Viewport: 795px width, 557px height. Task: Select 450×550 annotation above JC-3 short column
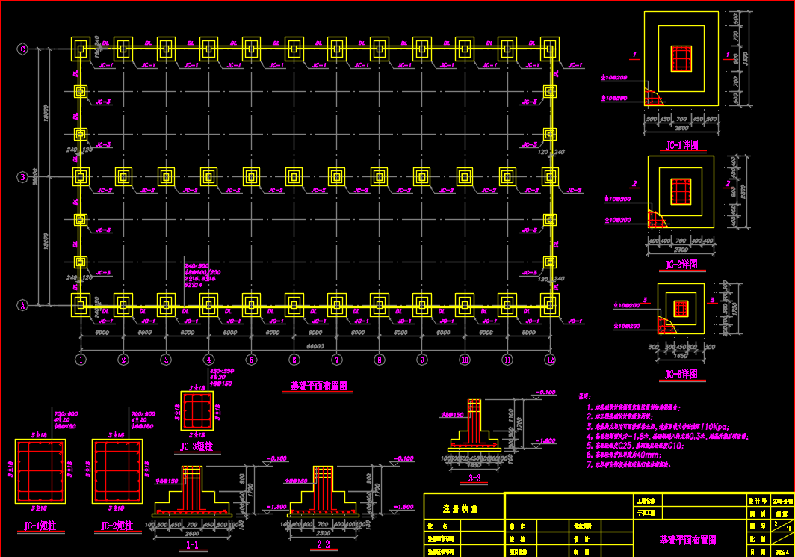point(222,372)
